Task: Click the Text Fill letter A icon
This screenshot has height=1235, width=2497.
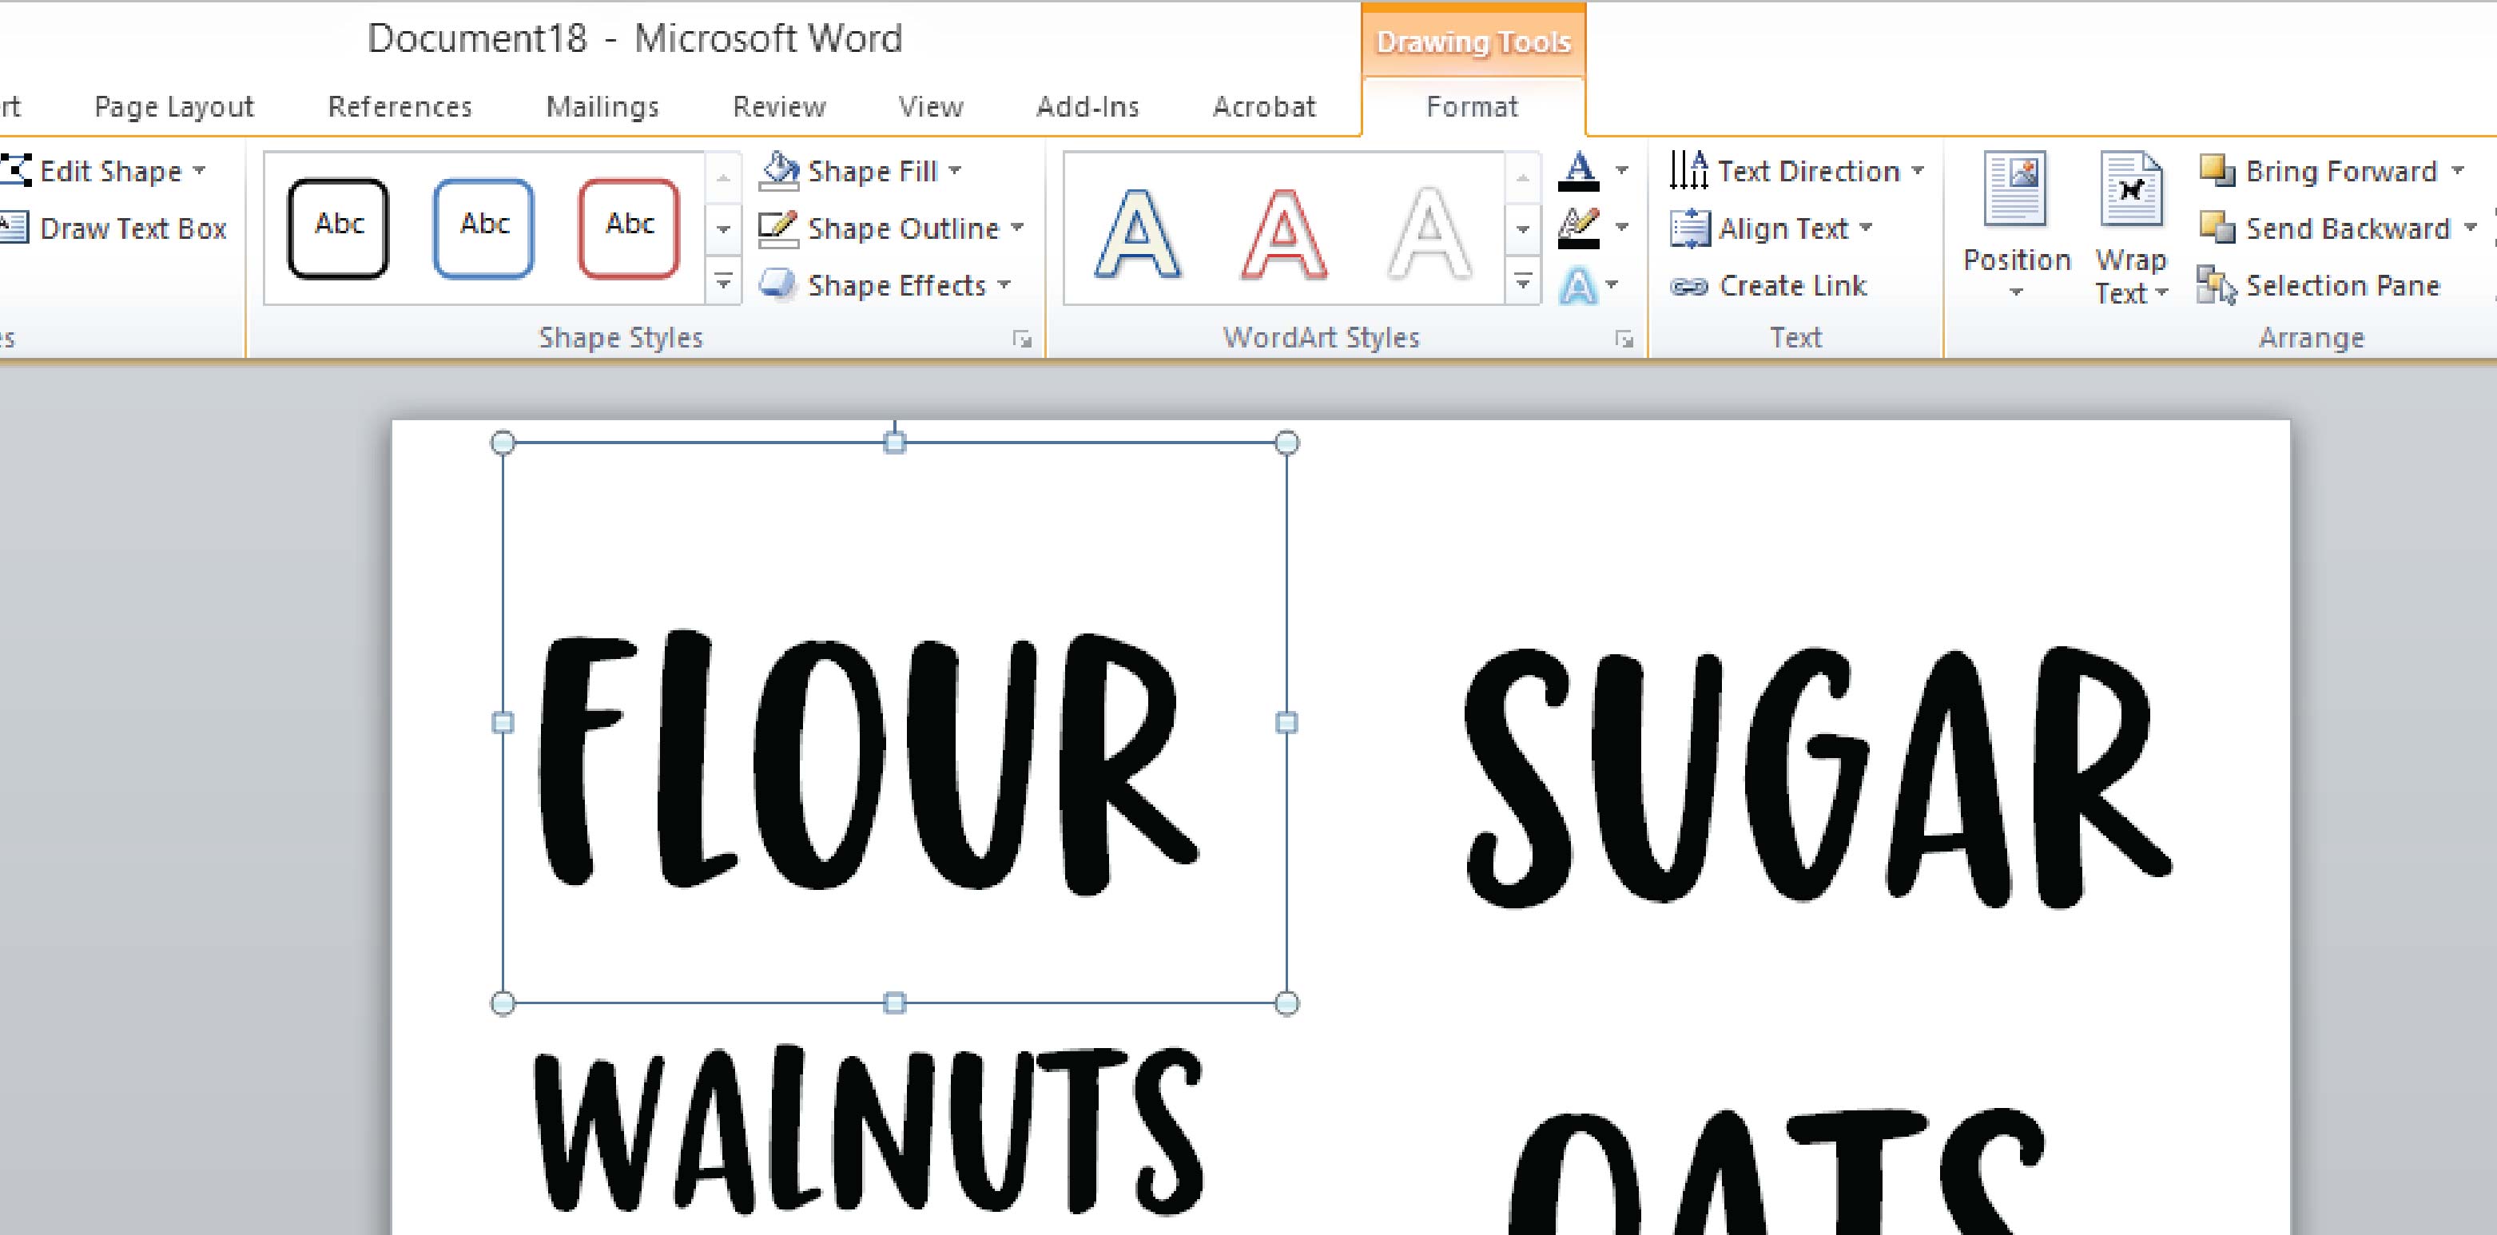Action: pyautogui.click(x=1578, y=172)
